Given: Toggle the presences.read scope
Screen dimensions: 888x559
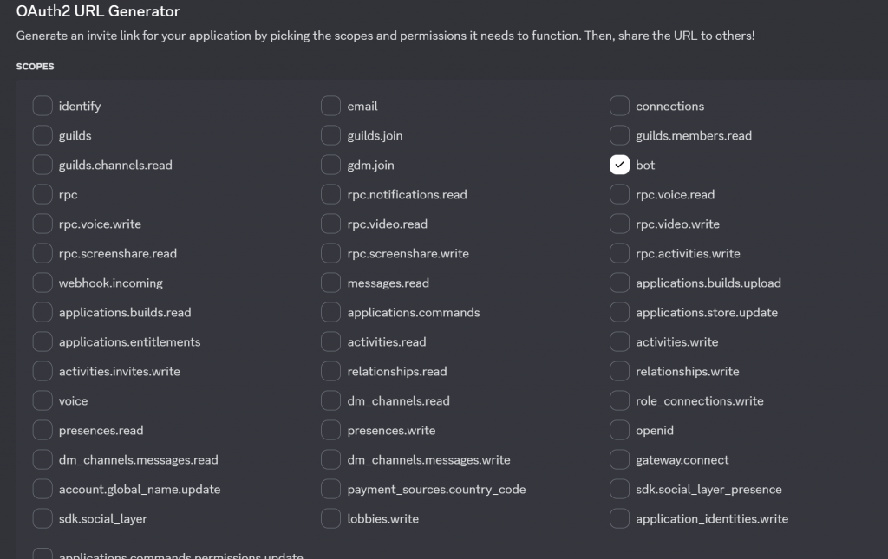Looking at the screenshot, I should tap(42, 431).
